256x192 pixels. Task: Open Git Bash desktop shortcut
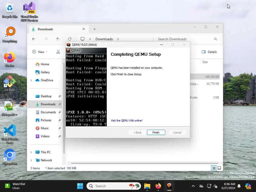10,83
